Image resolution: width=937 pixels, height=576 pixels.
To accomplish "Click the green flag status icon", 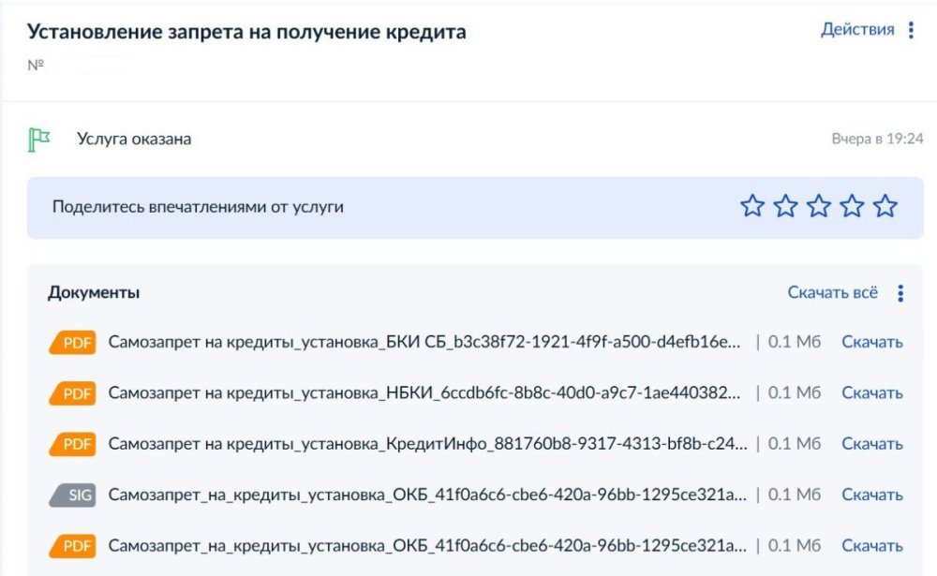I will point(38,140).
